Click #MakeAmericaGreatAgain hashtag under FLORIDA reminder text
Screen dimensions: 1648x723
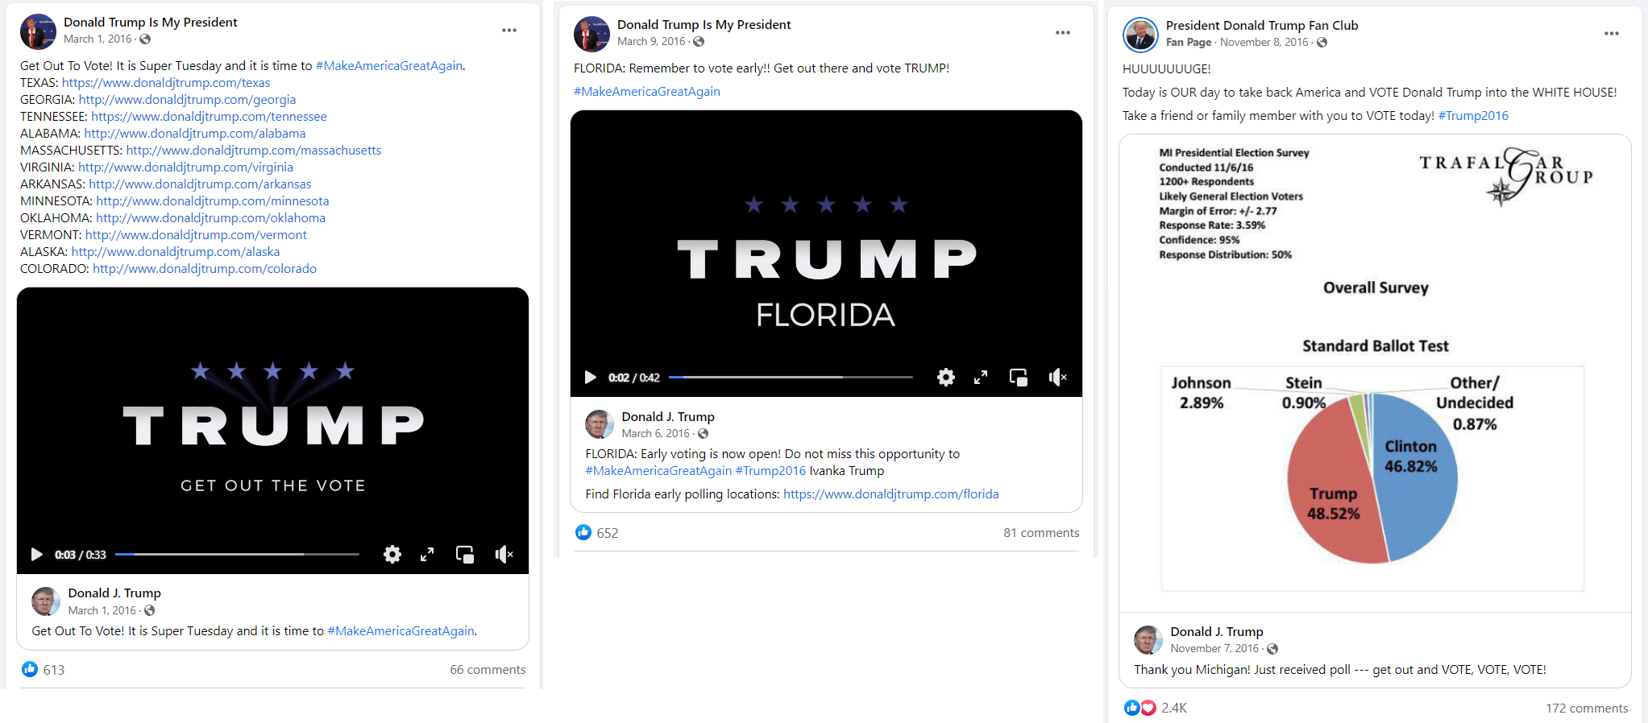[647, 92]
